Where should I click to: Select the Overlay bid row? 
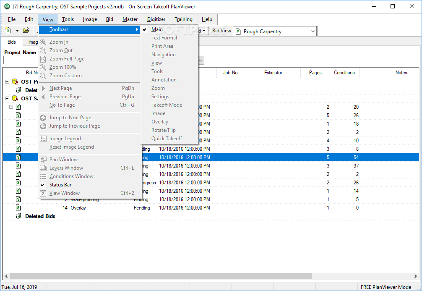point(211,208)
